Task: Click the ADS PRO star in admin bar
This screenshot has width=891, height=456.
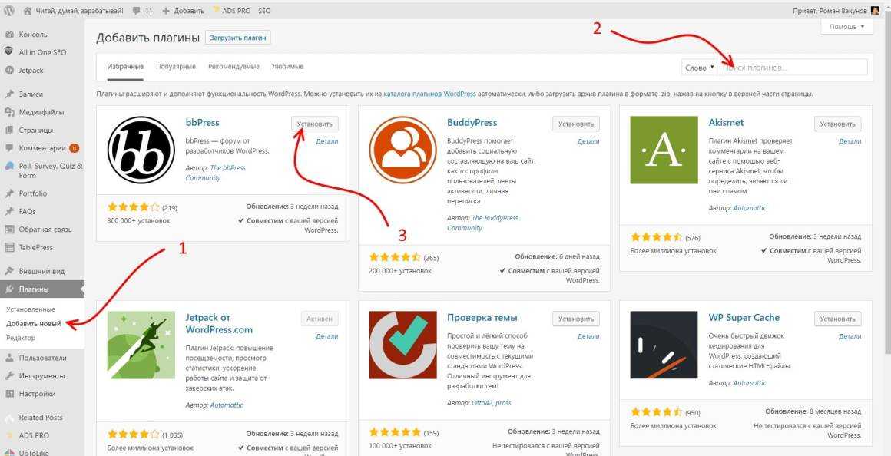Action: click(x=217, y=10)
